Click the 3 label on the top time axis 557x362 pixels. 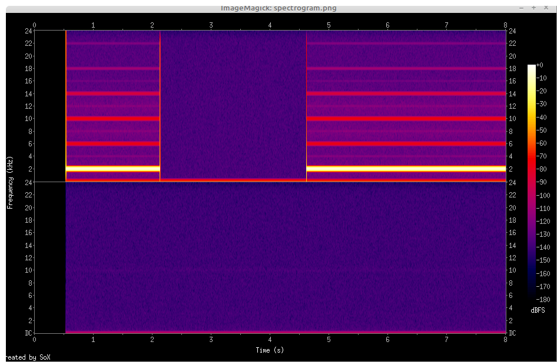tap(211, 25)
